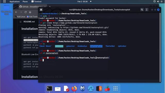
Task: Open the power menu in top bar
Action: pos(162,2)
